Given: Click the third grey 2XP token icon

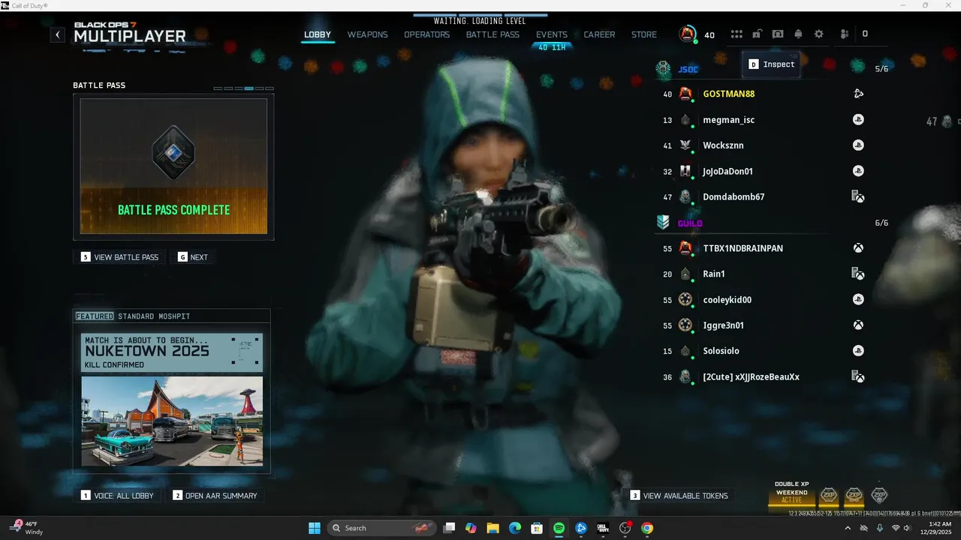Looking at the screenshot, I should coord(879,495).
